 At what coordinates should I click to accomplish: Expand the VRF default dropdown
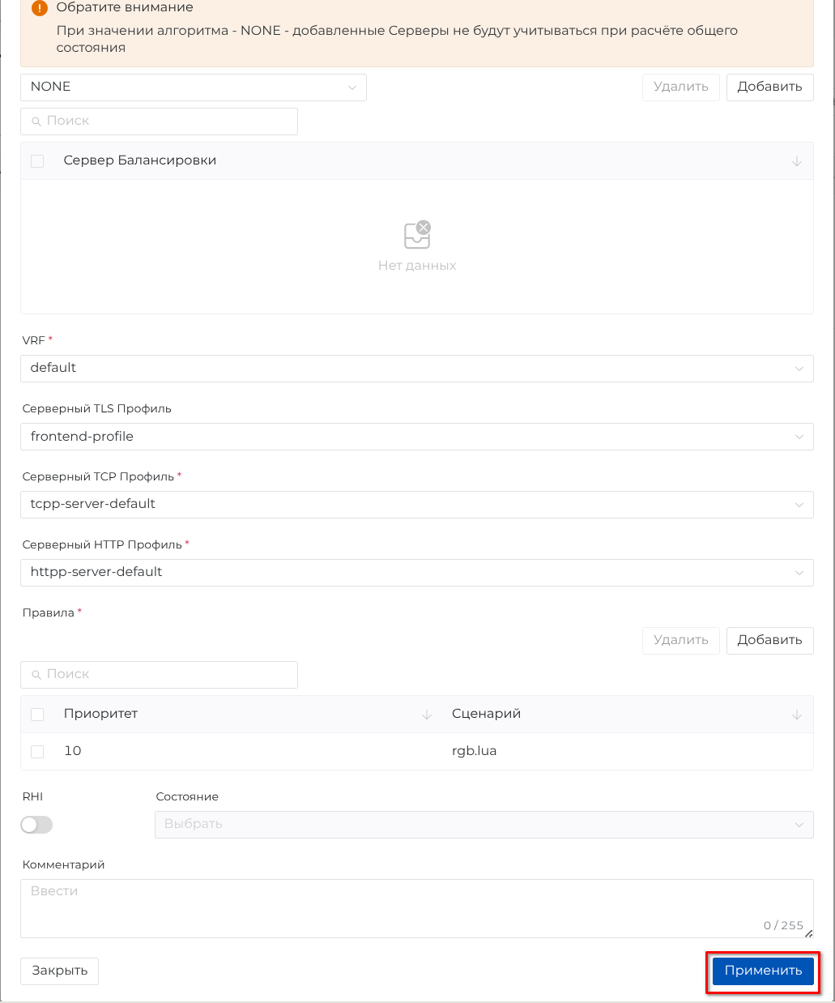416,369
